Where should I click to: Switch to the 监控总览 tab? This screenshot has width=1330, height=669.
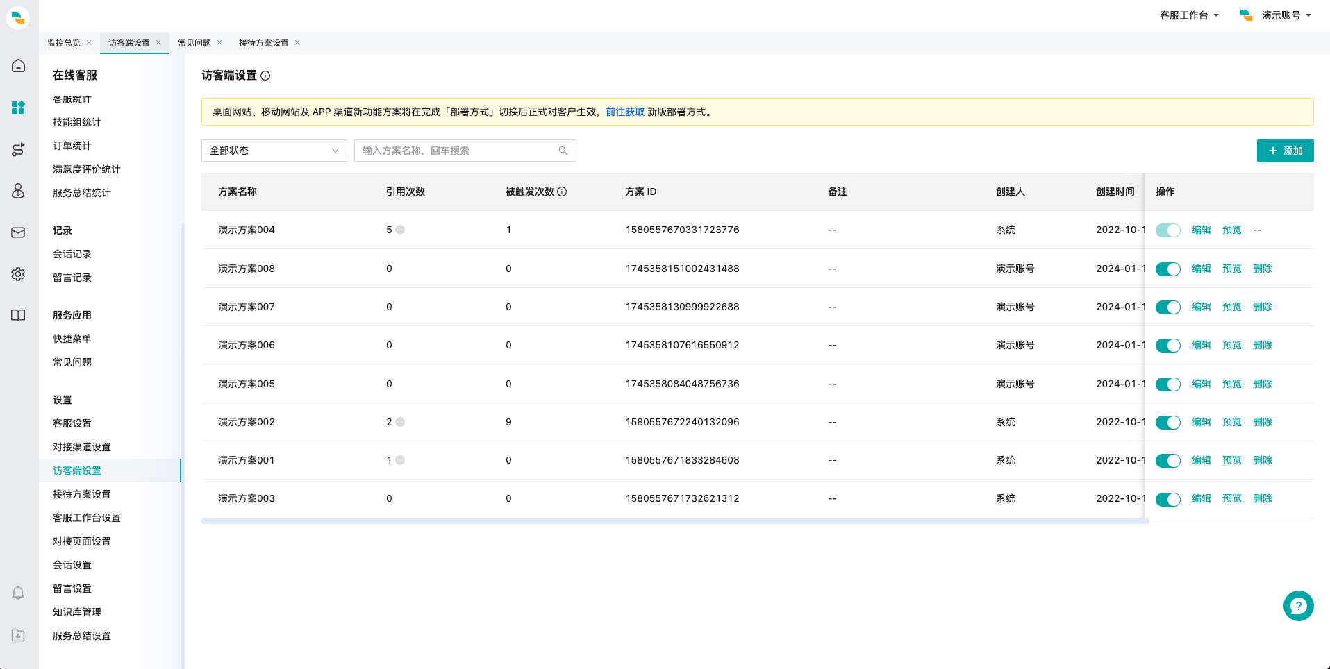pos(64,43)
